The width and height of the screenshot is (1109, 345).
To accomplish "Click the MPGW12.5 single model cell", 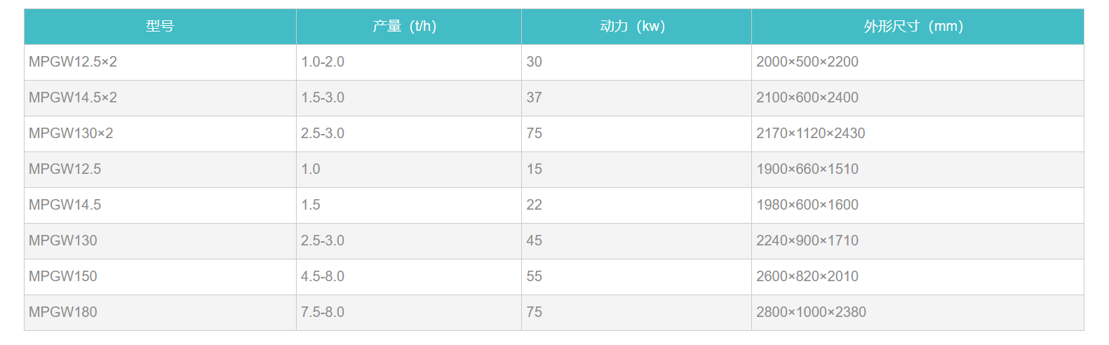I will [x=65, y=169].
